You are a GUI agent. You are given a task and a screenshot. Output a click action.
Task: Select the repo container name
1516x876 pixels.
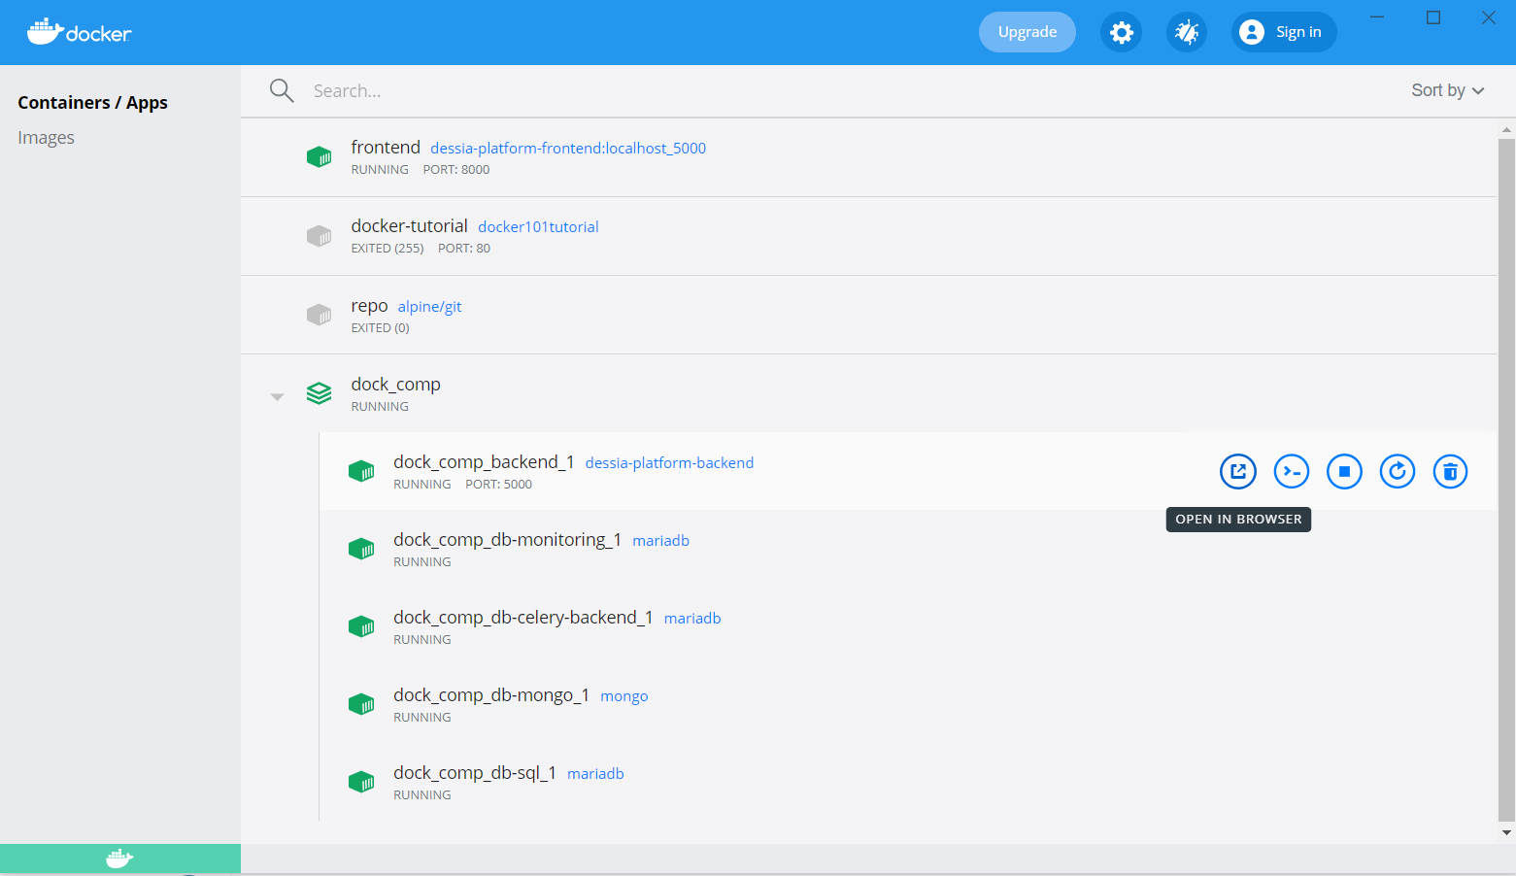point(369,306)
